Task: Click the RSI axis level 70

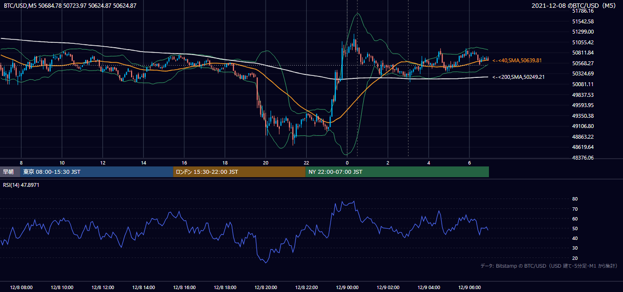Action: 575,209
